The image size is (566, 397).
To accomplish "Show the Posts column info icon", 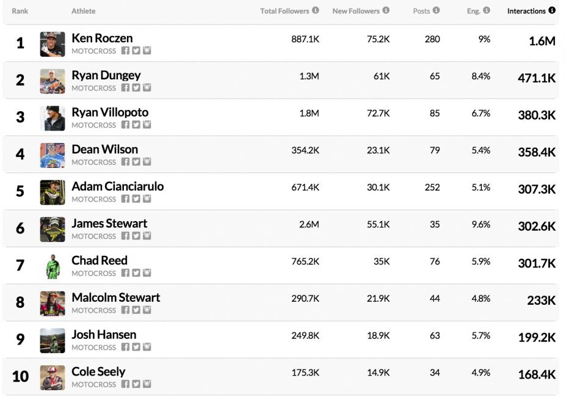I will tap(436, 10).
